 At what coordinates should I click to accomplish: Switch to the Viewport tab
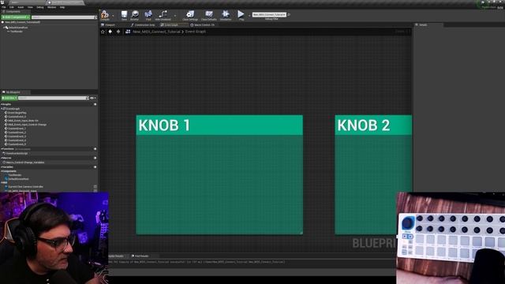pos(109,24)
